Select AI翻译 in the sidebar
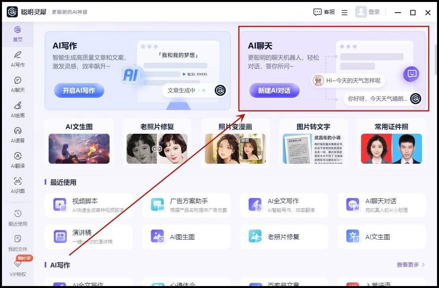Image resolution: width=439 pixels, height=288 pixels. pos(17,160)
